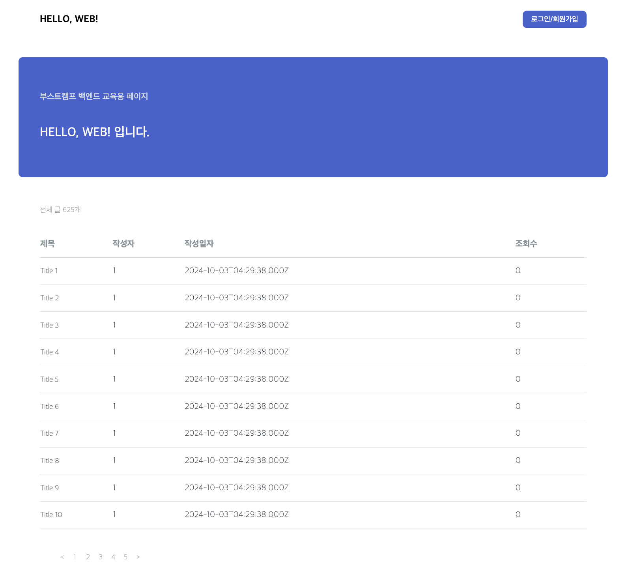
Task: Open the post Title 9
Action: [49, 488]
